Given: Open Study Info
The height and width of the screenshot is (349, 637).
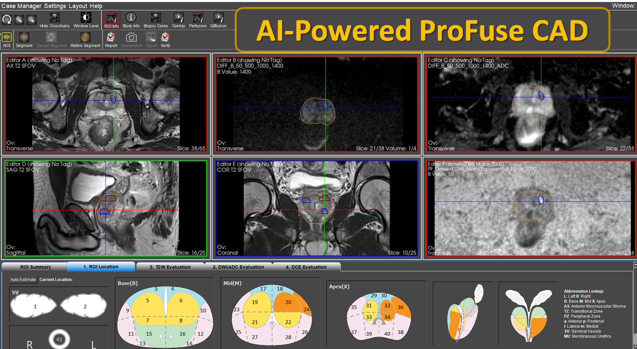Looking at the screenshot, I should point(131,20).
